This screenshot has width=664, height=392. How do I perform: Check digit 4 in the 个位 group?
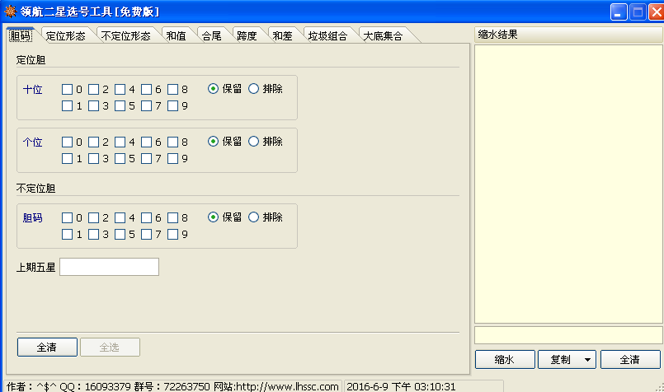point(120,142)
